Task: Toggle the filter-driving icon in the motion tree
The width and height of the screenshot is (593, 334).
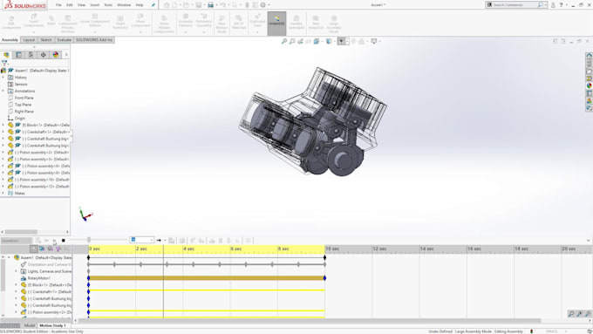Action: point(50,249)
